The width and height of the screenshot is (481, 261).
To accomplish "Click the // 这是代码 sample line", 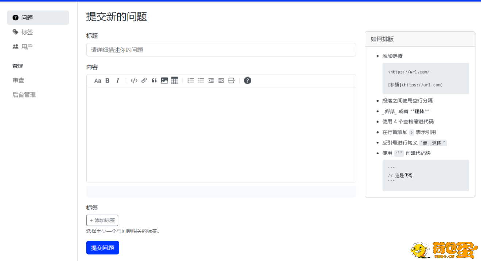I will 400,175.
